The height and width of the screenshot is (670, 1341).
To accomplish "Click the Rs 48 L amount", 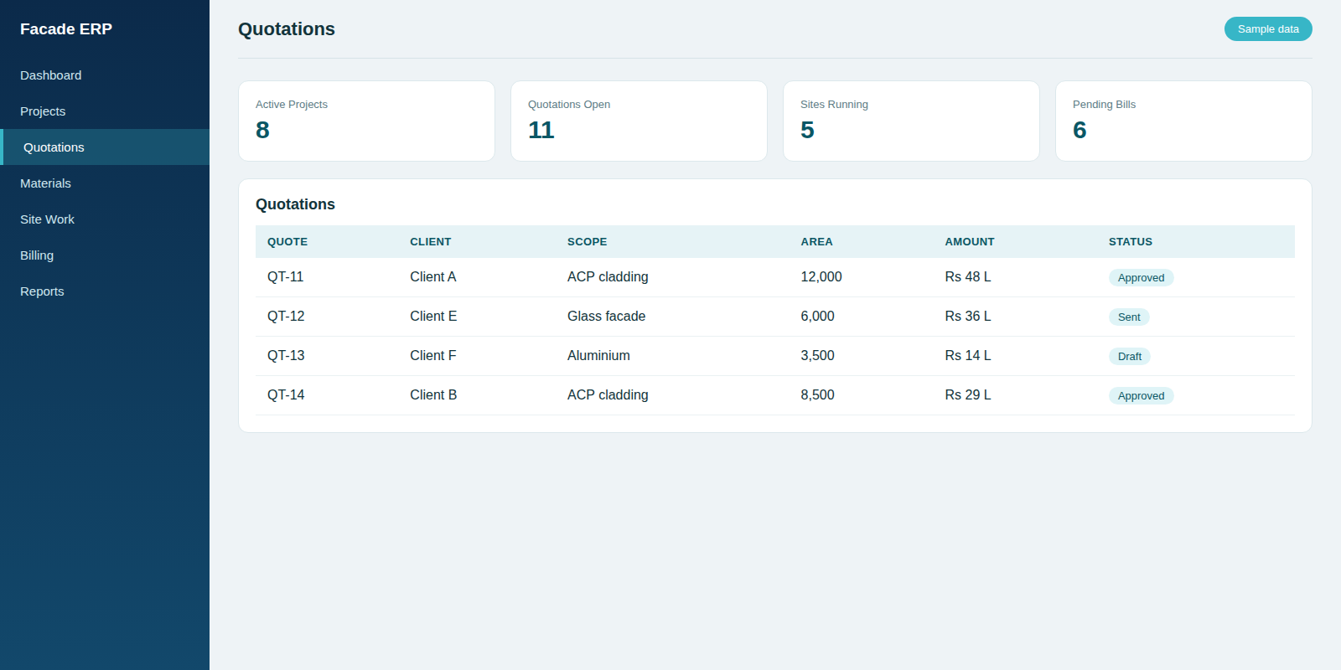I will pos(968,277).
